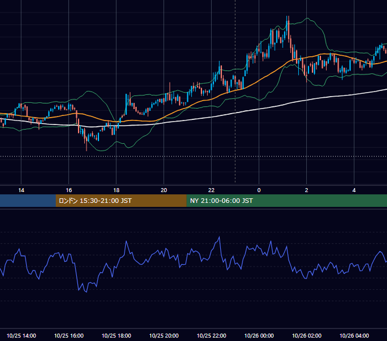Click the oscillator peak near 22:00
The width and height of the screenshot is (387, 341).
(219, 237)
